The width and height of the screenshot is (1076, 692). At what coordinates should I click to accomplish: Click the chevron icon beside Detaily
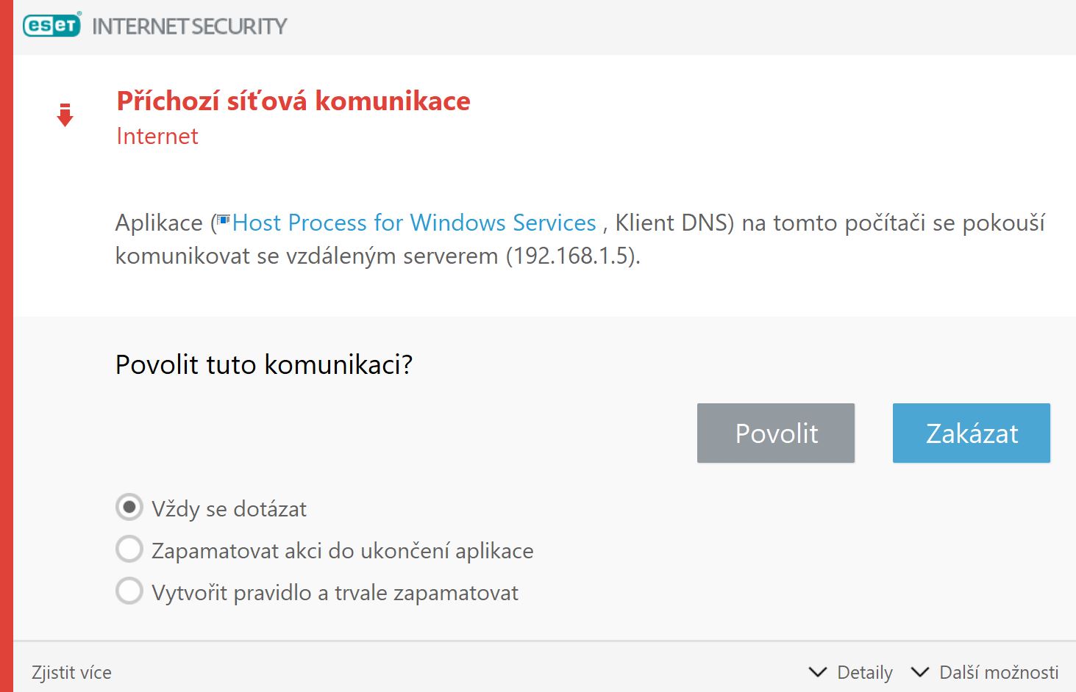click(817, 672)
